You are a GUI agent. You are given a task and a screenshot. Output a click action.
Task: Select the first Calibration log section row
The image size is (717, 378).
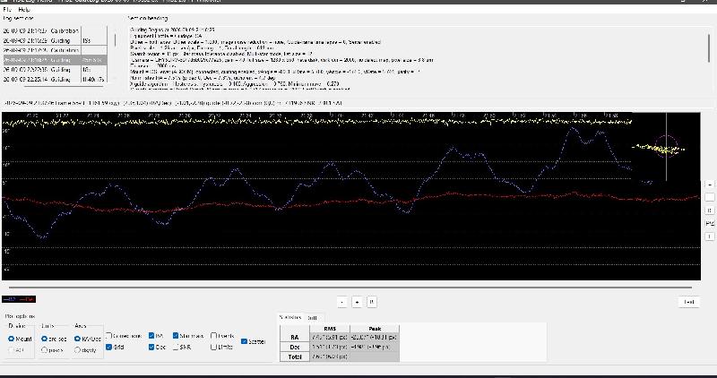tap(55, 31)
